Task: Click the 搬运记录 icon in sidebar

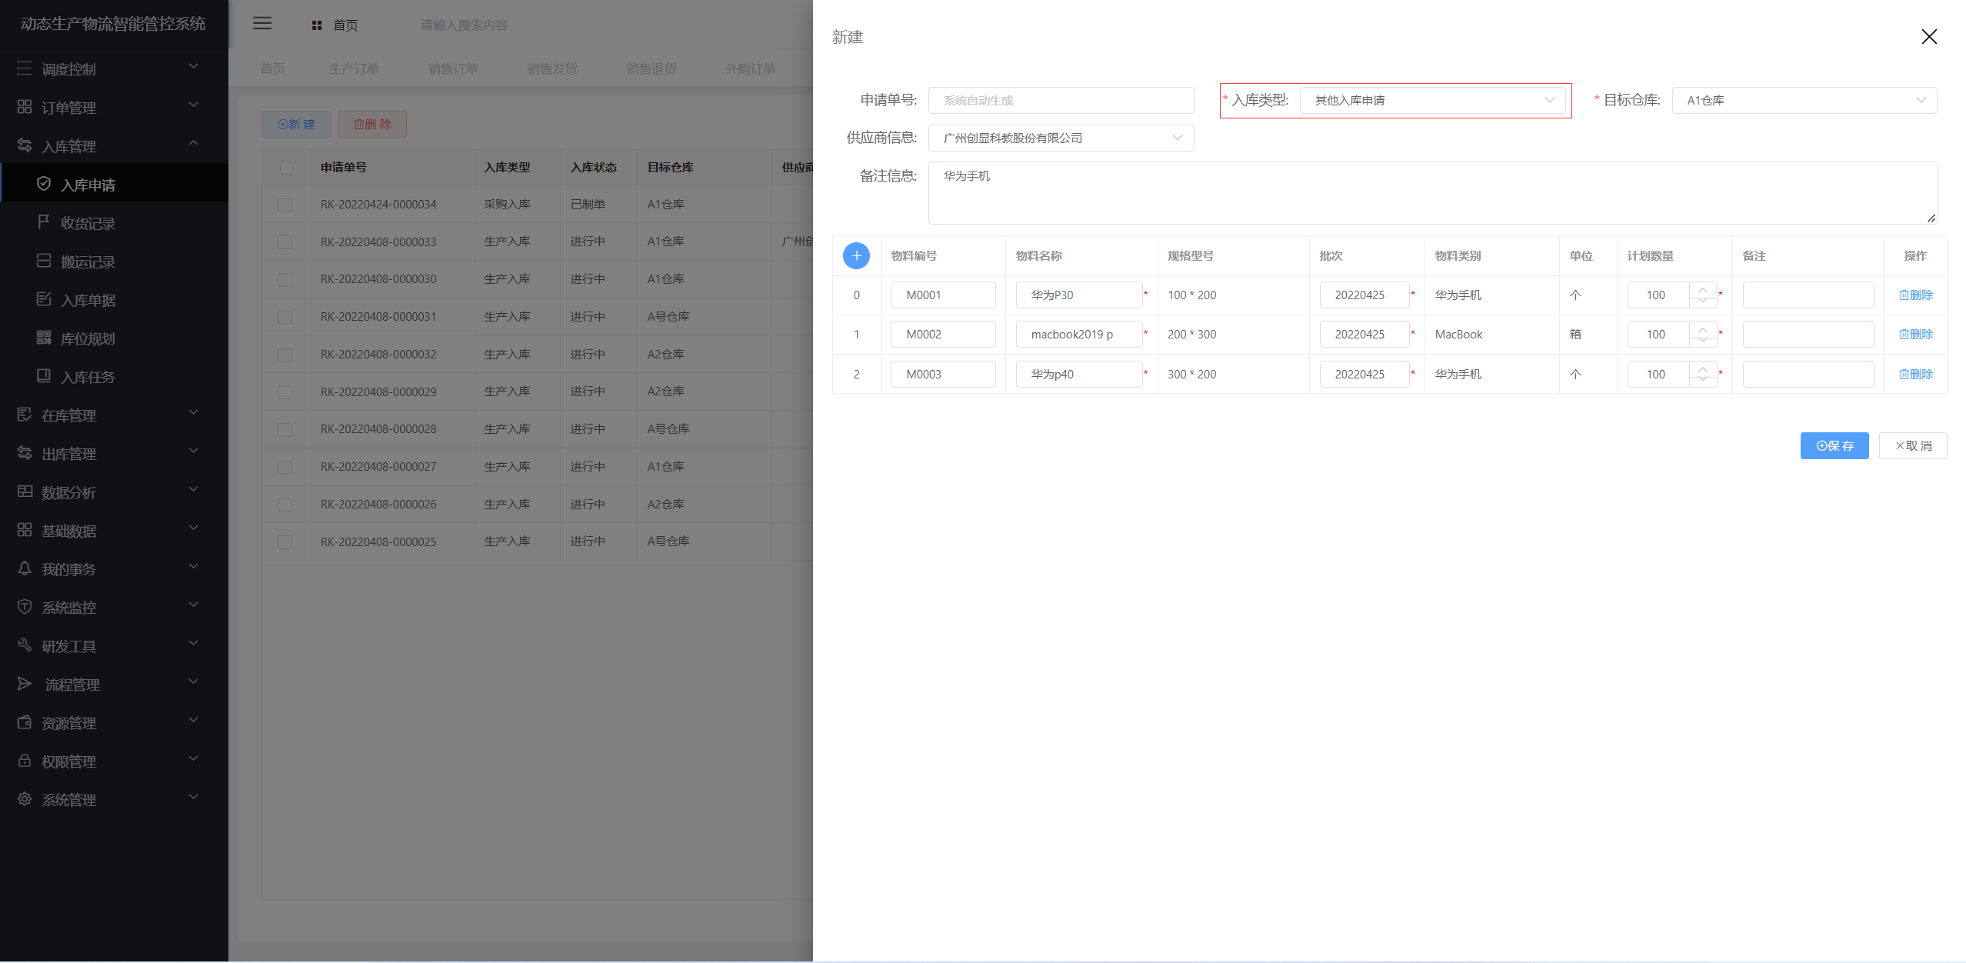Action: pyautogui.click(x=44, y=261)
